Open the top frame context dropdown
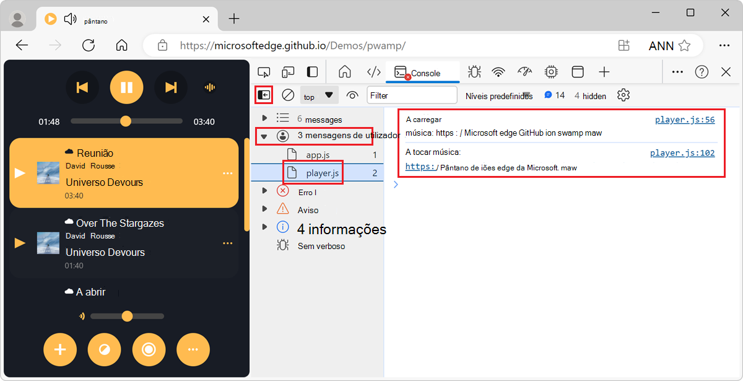Viewport: 743px width, 381px height. coord(318,95)
